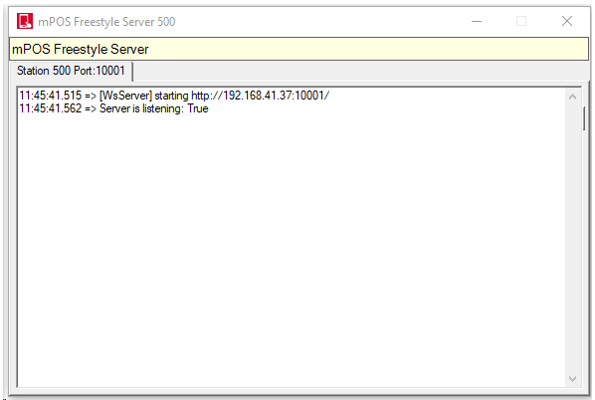Click the window title text mPOS Freestyle Server 500
This screenshot has width=595, height=400.
click(x=106, y=22)
